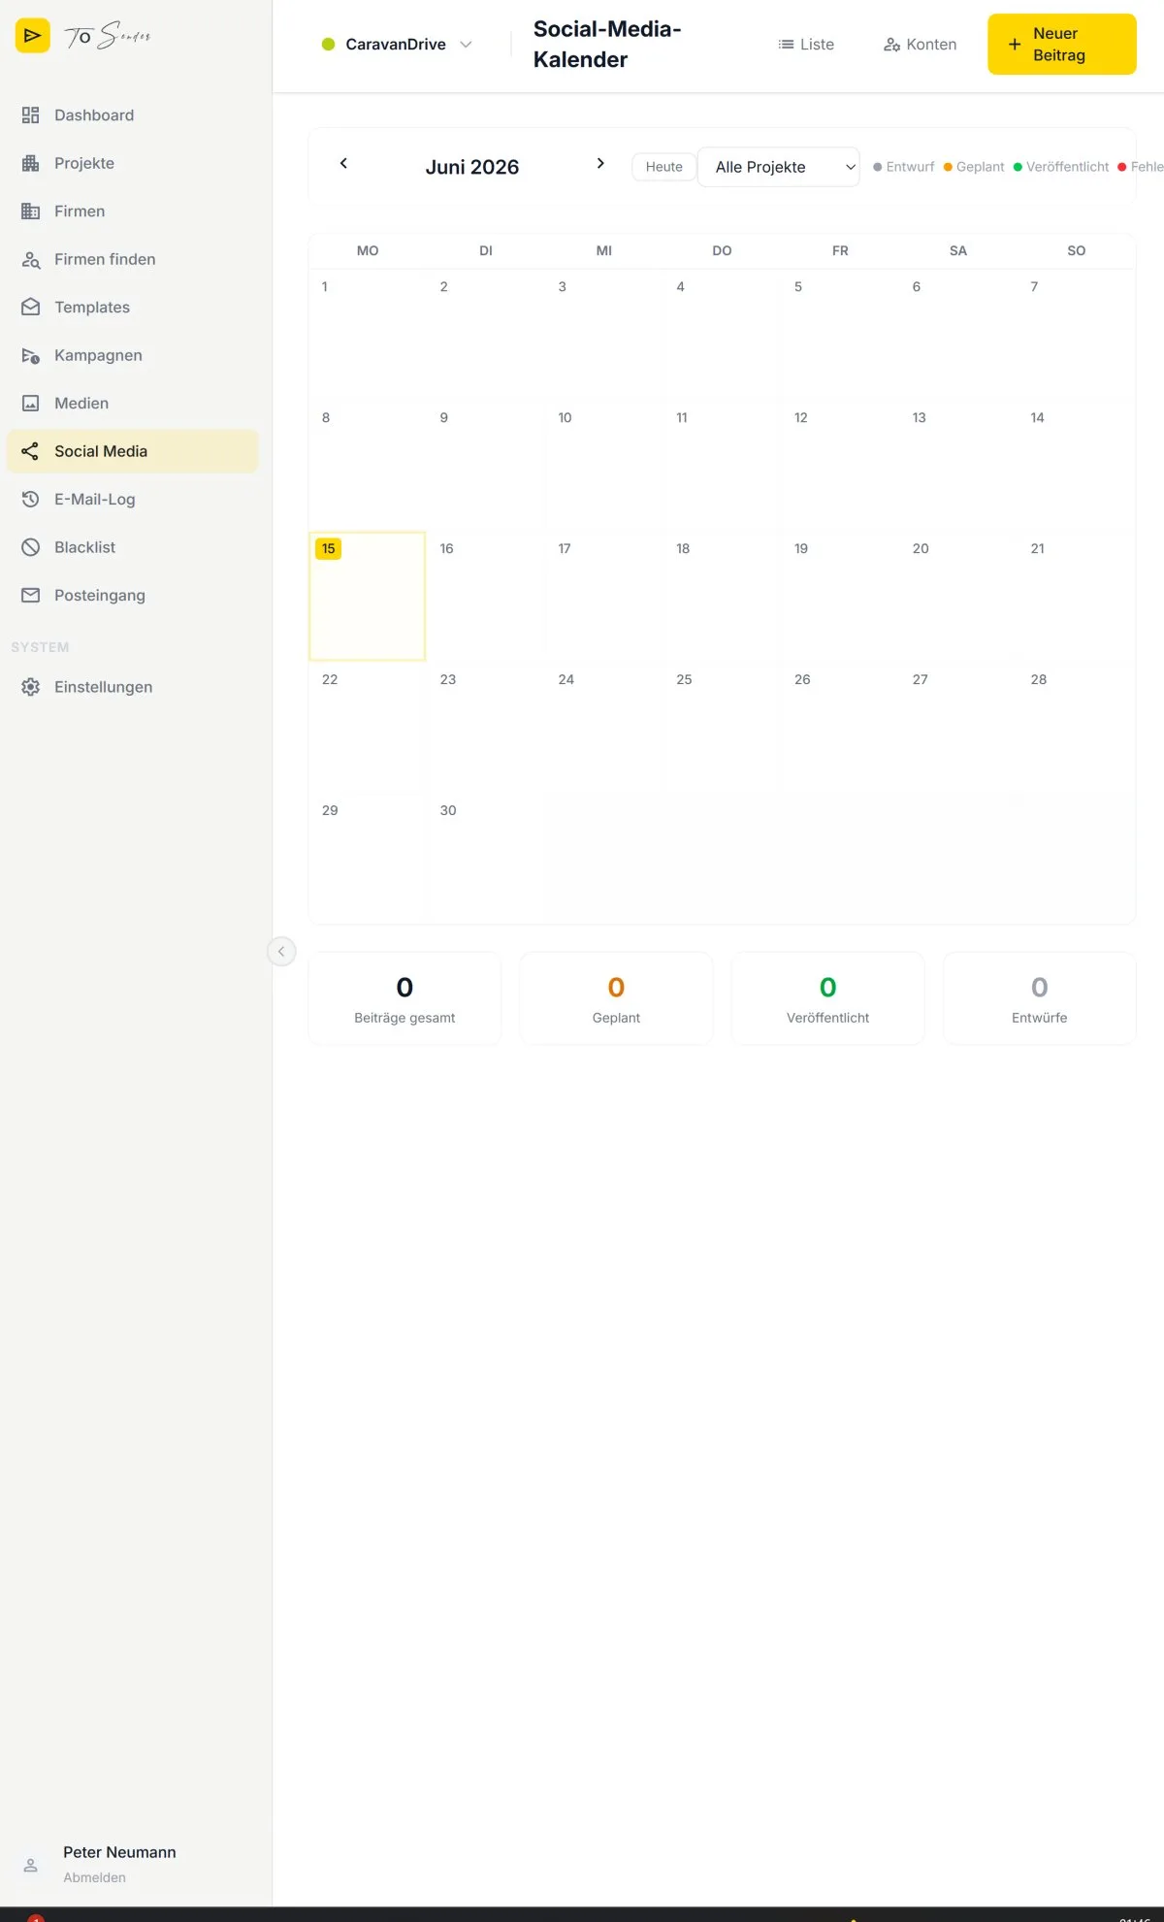Click the Firmen finden search-person icon
Viewport: 1164px width, 1922px height.
coord(31,259)
